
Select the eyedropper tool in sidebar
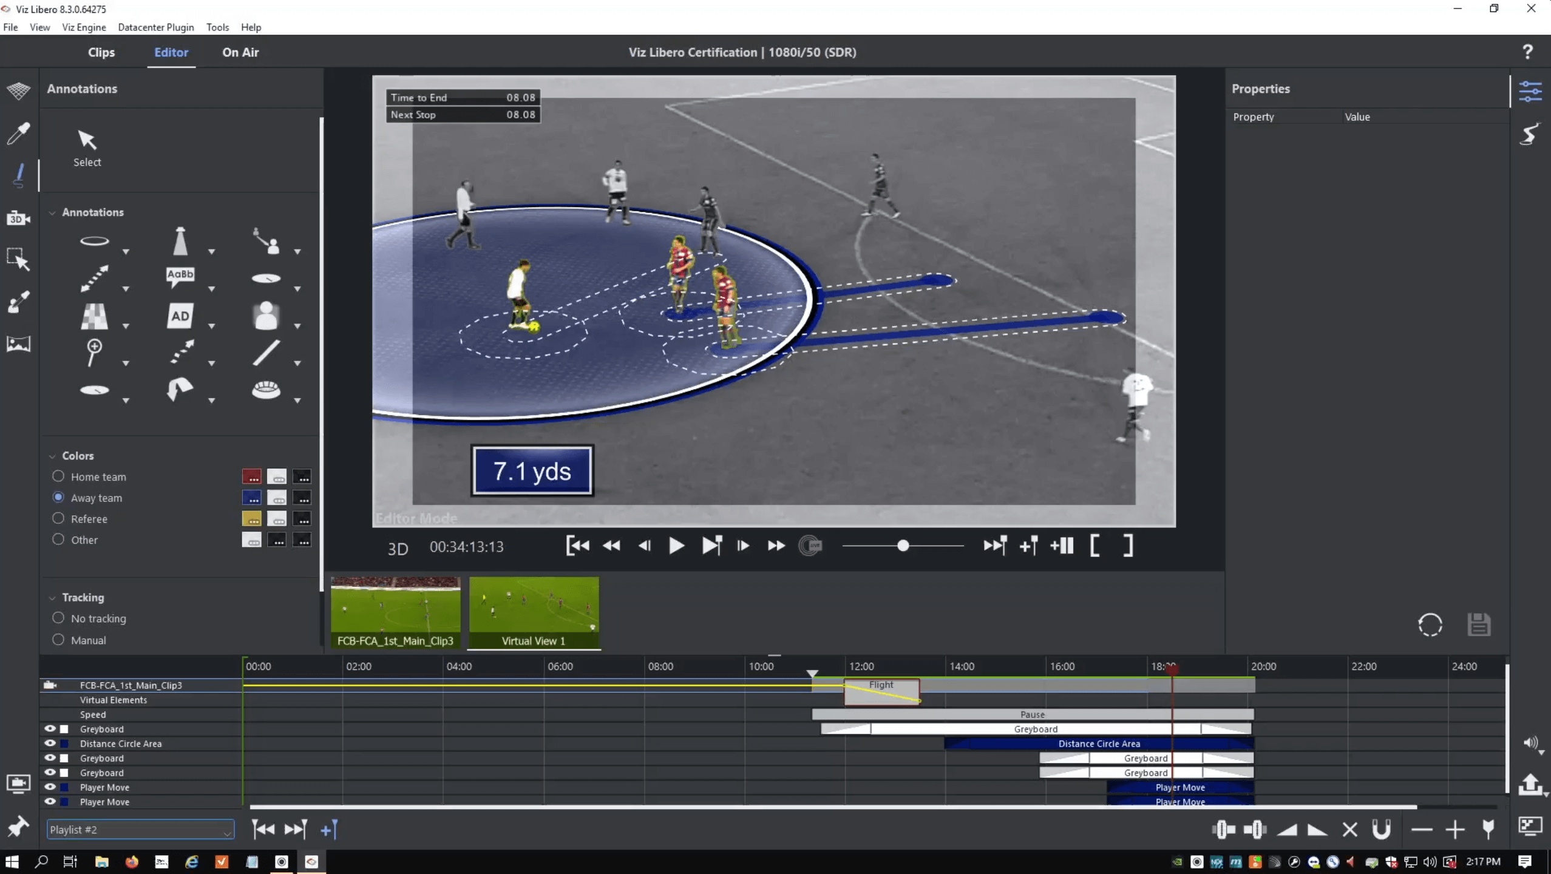[x=18, y=133]
